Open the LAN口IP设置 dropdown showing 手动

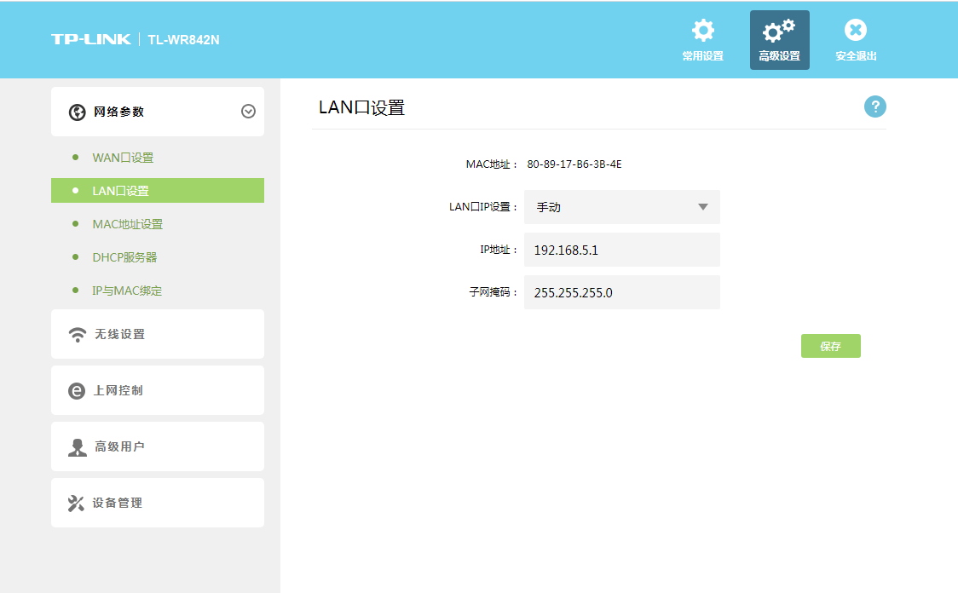pos(621,207)
